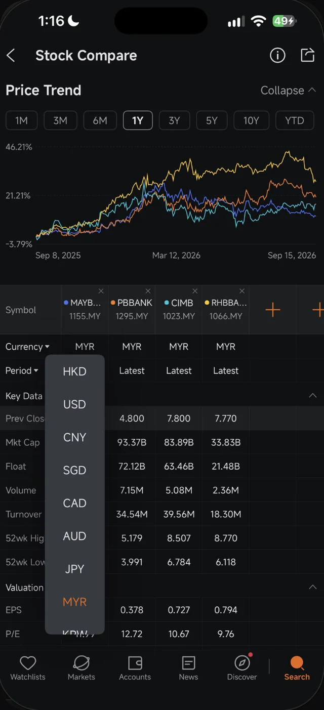This screenshot has width=324, height=710.
Task: Tap CIMB turnover 39.56M
Action: pyautogui.click(x=179, y=514)
